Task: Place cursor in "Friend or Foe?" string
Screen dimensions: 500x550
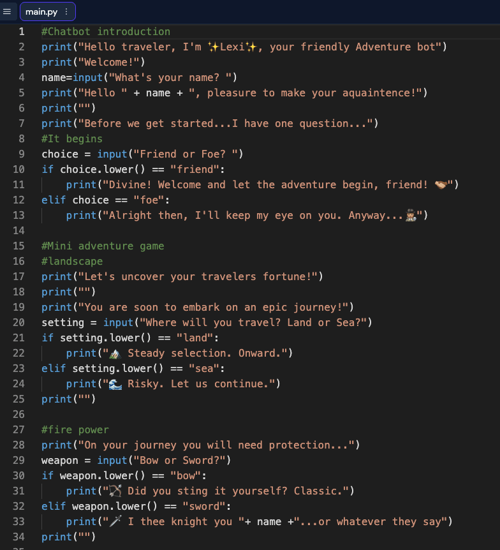Action: click(186, 154)
